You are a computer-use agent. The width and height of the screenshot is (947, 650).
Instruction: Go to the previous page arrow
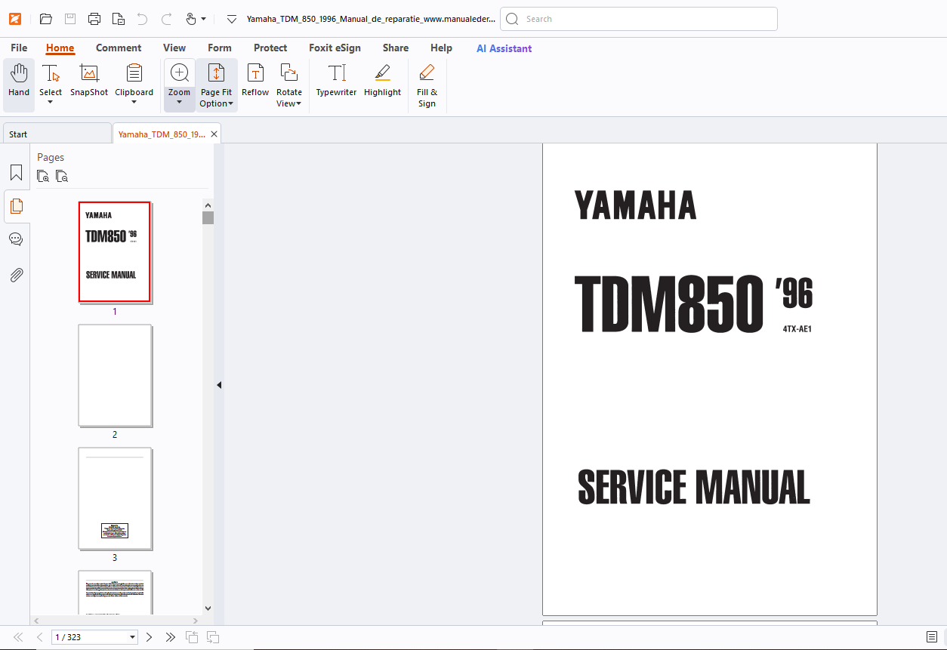pos(39,637)
